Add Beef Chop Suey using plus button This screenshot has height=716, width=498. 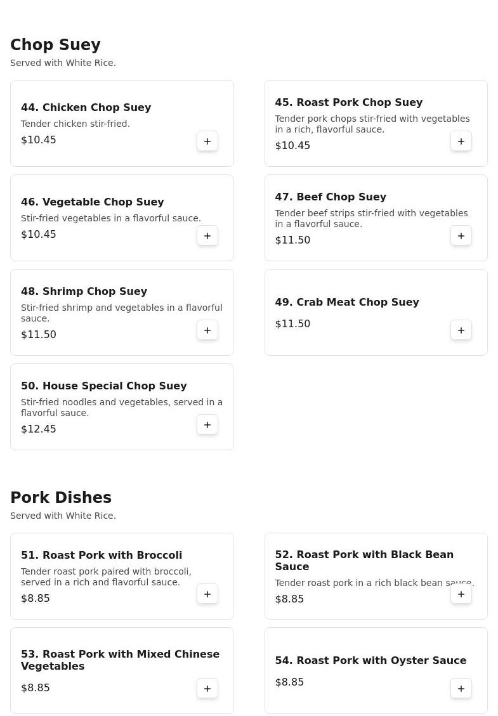461,236
